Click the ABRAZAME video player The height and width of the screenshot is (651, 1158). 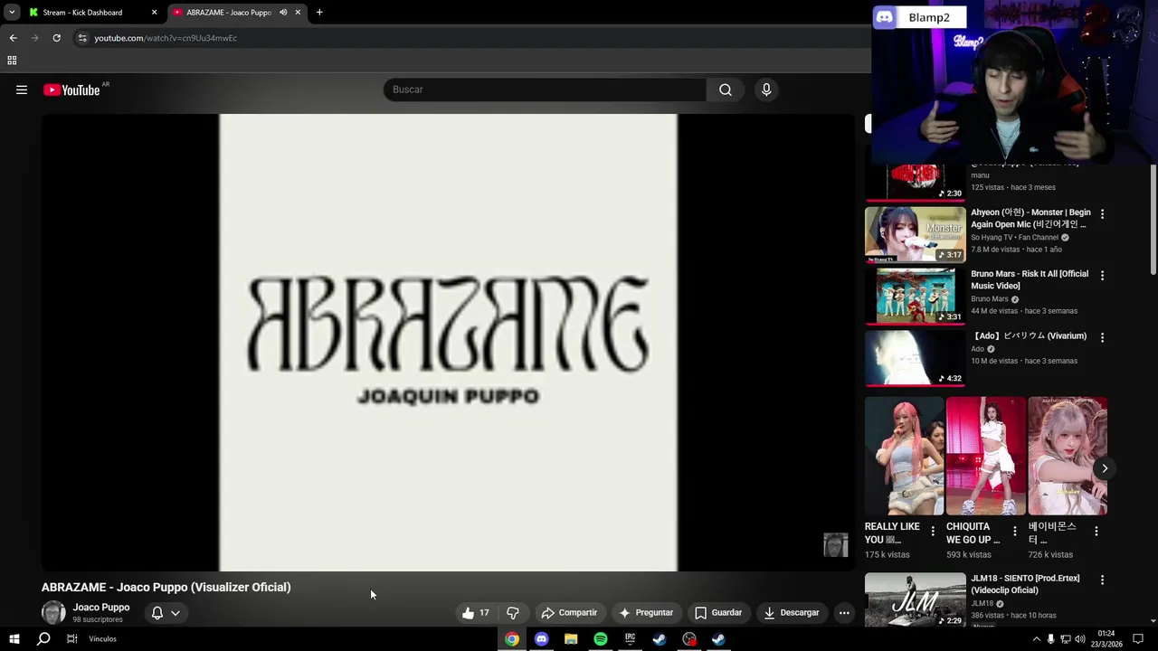pyautogui.click(x=448, y=343)
